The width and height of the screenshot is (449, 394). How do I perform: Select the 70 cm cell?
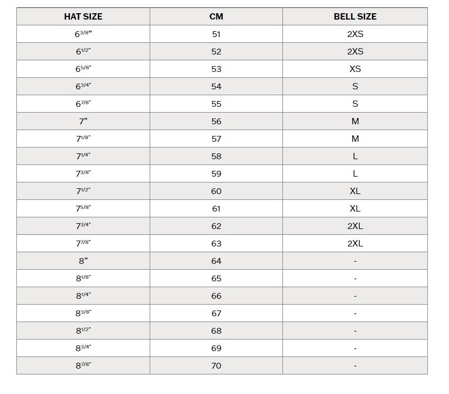[x=216, y=365]
